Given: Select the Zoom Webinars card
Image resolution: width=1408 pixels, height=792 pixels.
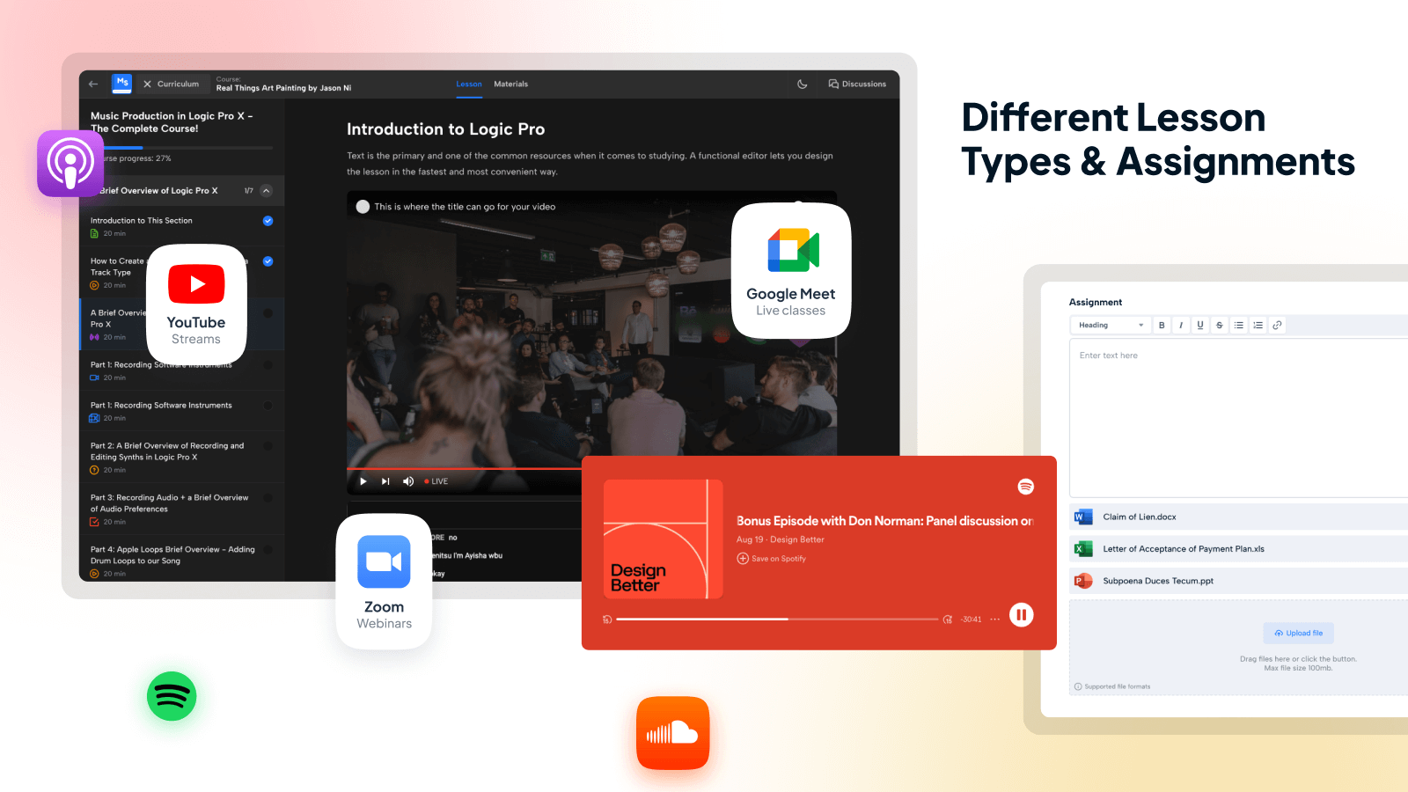Looking at the screenshot, I should (x=384, y=582).
